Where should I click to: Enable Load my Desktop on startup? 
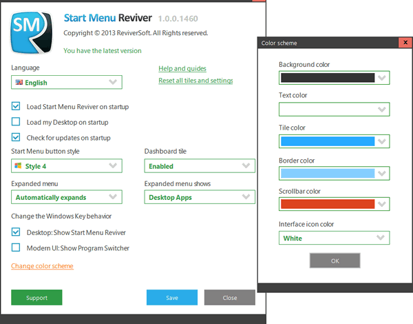pyautogui.click(x=16, y=121)
